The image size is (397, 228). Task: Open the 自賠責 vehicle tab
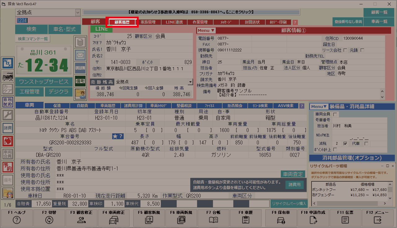(x=82, y=106)
